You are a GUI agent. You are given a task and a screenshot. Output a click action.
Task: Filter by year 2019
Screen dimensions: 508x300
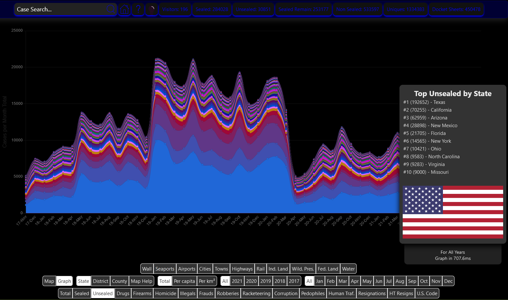[x=266, y=281]
